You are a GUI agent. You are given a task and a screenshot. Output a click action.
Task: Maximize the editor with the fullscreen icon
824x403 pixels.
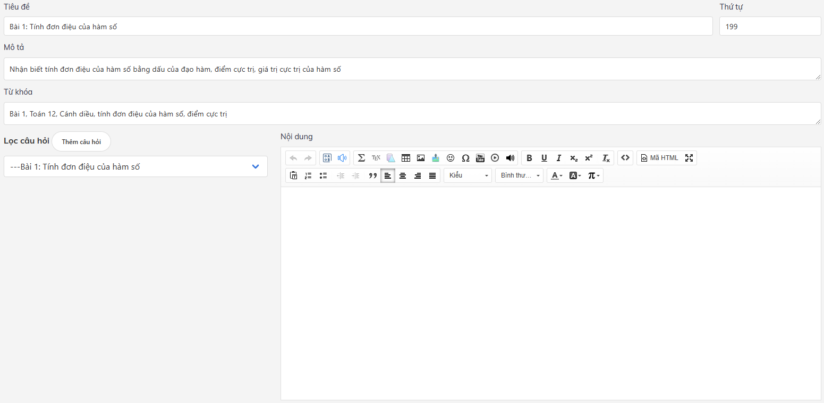click(x=689, y=158)
